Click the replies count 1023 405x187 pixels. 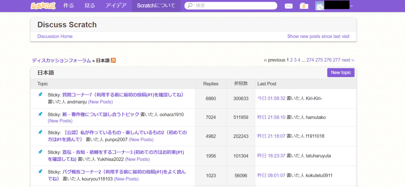point(211,175)
